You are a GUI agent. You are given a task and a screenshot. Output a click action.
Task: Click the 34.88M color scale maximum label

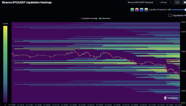click(x=5, y=24)
